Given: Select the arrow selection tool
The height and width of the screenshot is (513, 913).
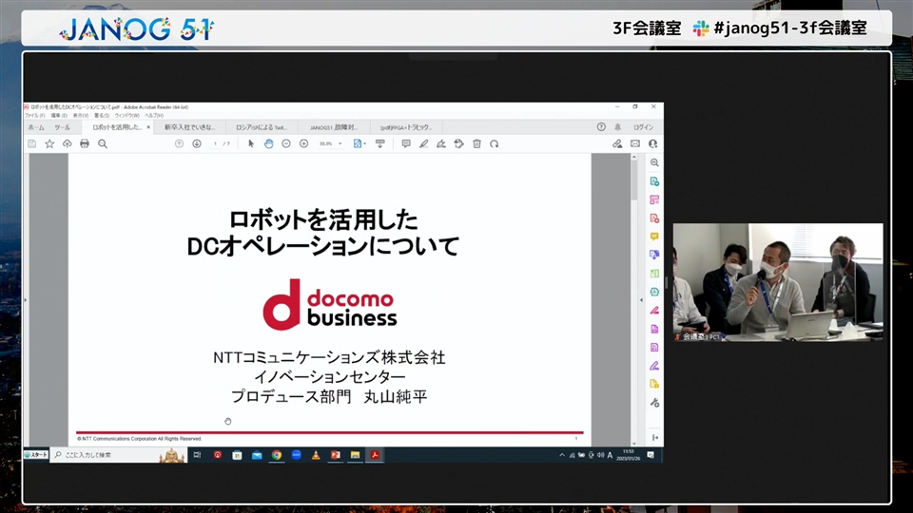Looking at the screenshot, I should 251,143.
